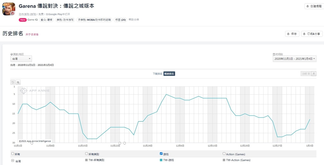Open the 台湾 country dropdown
This screenshot has height=165, width=324.
[x=21, y=59]
